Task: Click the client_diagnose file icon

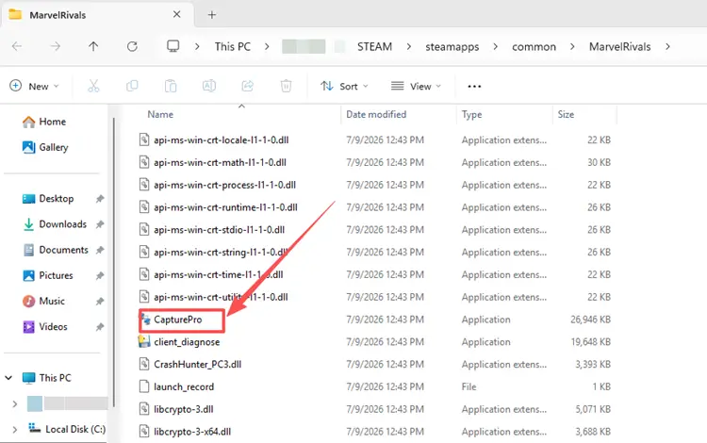Action: pyautogui.click(x=144, y=341)
